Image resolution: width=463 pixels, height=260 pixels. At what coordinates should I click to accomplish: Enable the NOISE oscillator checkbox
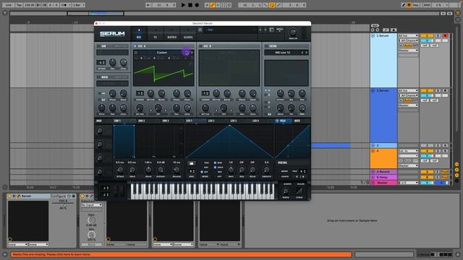(99, 77)
